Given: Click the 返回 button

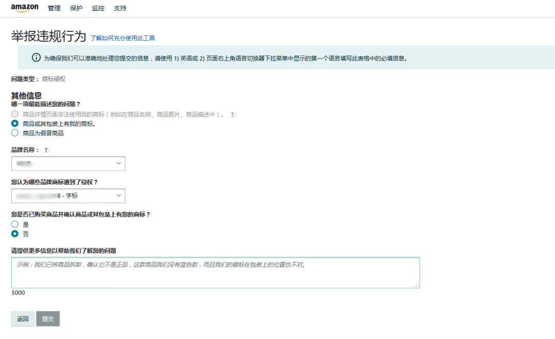Looking at the screenshot, I should [23, 318].
